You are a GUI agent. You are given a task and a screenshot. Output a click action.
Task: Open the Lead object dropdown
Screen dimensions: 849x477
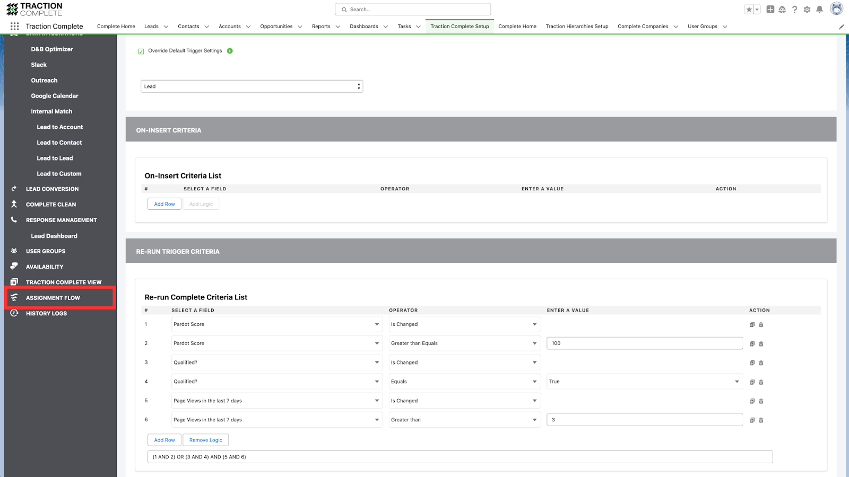(252, 86)
